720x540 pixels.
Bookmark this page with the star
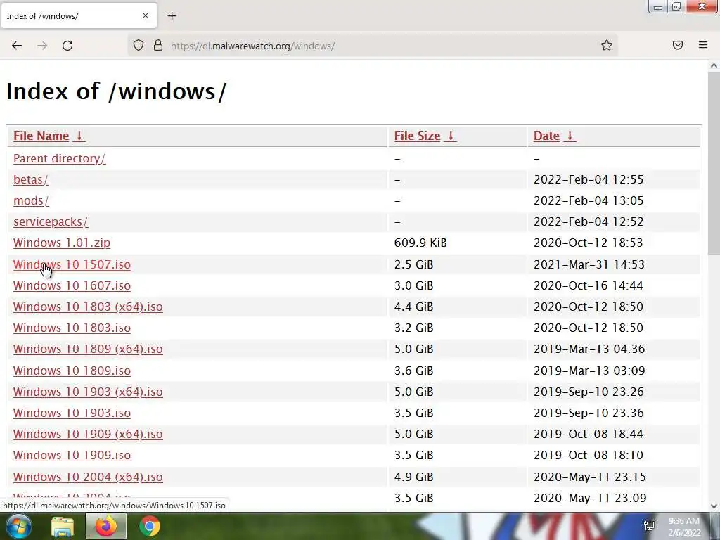pos(607,45)
